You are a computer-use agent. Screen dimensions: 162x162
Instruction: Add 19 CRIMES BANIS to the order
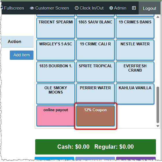pyautogui.click(x=135, y=28)
